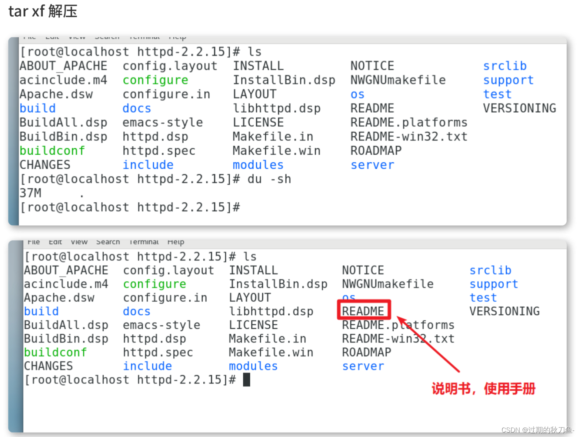Select VERSIONING in the upper terminal
580x437 pixels.
pyautogui.click(x=520, y=108)
